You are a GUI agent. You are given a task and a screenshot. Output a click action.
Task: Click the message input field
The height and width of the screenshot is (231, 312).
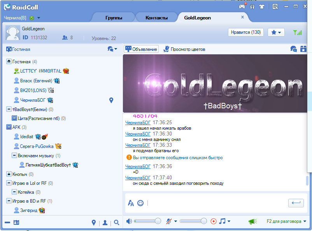(217, 203)
